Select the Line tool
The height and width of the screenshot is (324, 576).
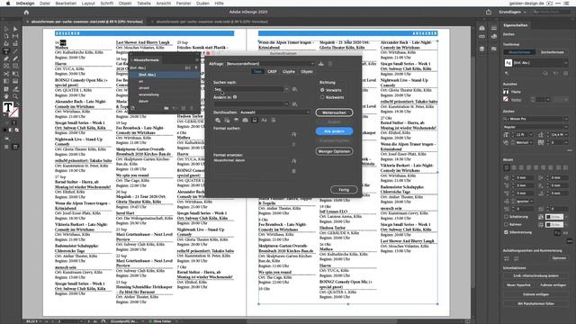(15, 51)
